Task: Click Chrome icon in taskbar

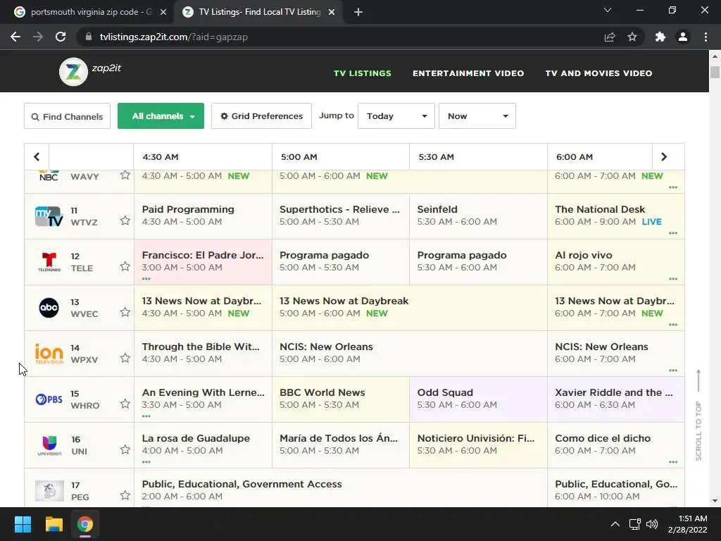Action: (85, 524)
